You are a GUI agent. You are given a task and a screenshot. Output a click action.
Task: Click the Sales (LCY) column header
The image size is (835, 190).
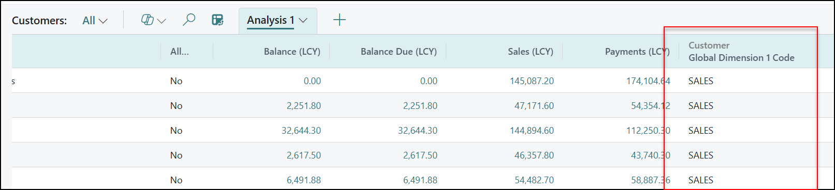tap(531, 52)
